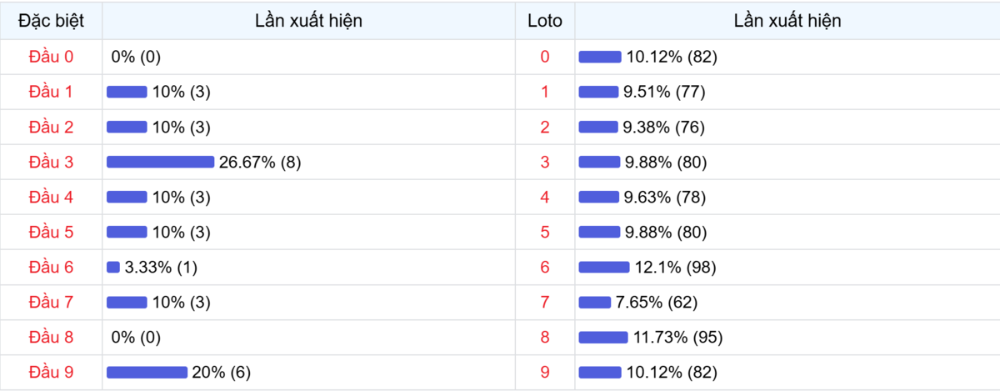This screenshot has width=1000, height=391.
Task: Click the '9.38% (76)' value text
Action: click(x=665, y=127)
